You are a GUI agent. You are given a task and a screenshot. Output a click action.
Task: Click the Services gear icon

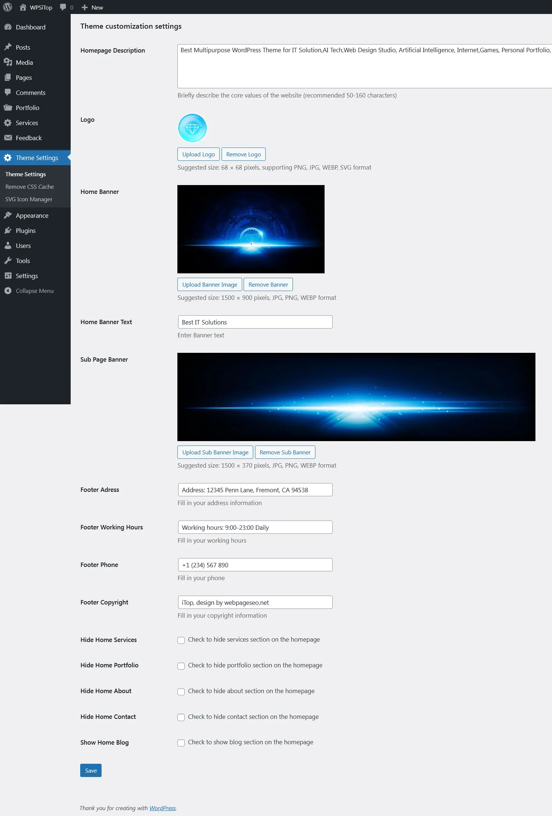click(8, 123)
